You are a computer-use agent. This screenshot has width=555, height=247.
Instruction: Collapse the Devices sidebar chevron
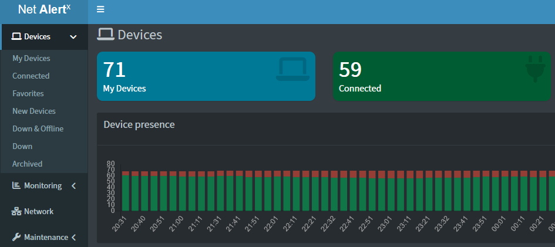click(x=73, y=37)
